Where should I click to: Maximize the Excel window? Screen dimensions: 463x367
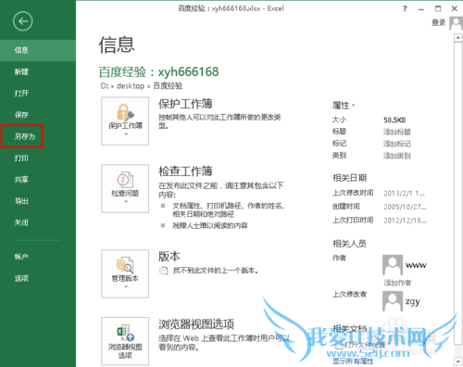(x=438, y=8)
